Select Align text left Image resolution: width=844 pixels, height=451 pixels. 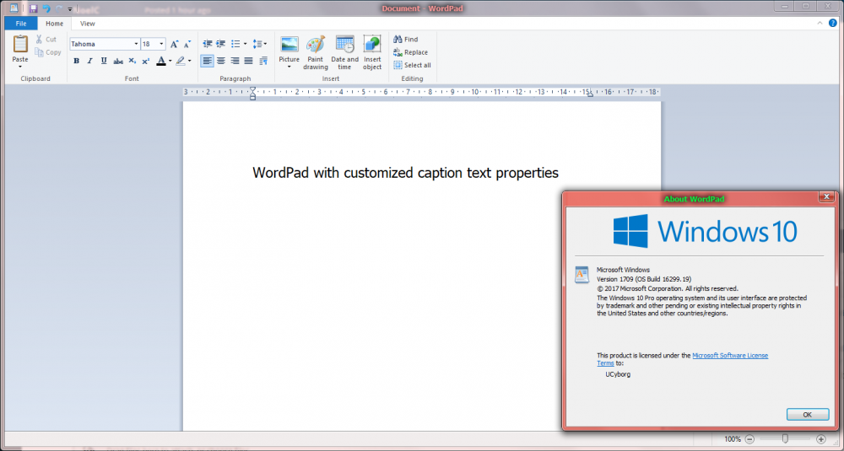pos(208,61)
